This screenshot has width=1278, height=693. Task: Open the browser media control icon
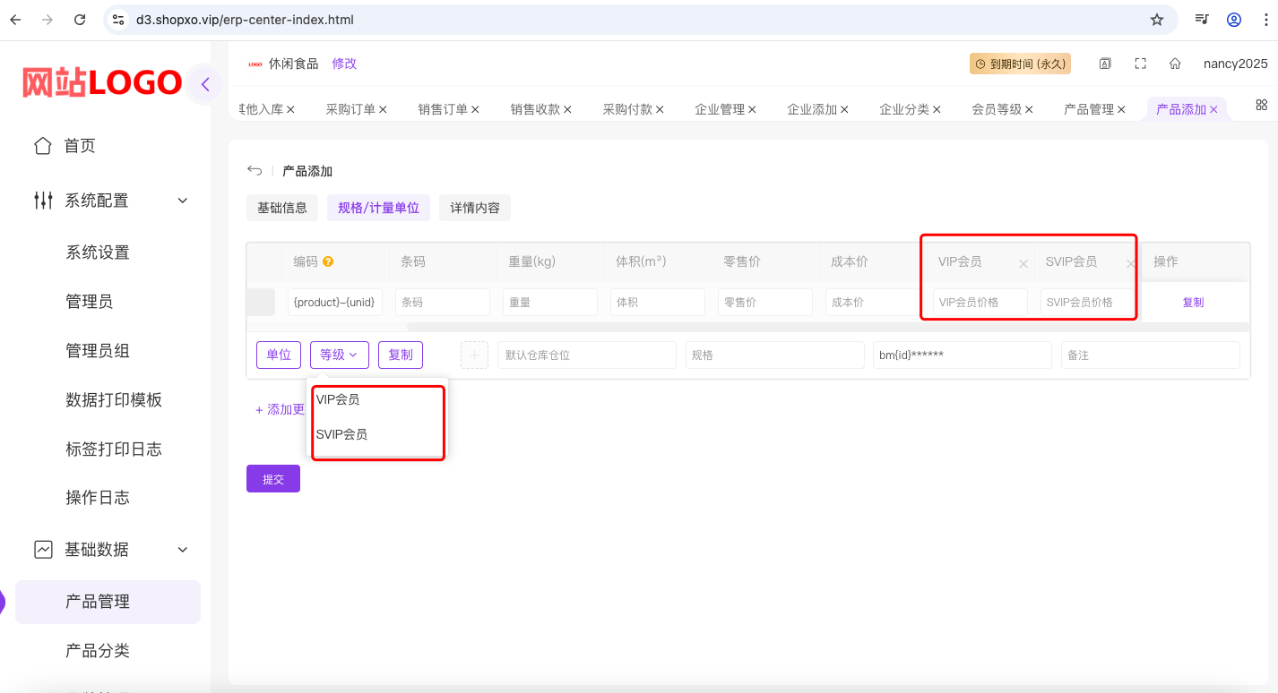click(x=1202, y=20)
